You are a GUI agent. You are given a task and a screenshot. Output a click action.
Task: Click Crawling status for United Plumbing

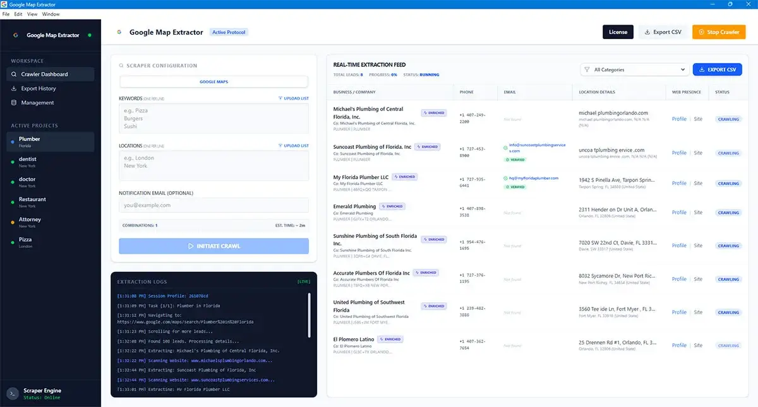[x=728, y=312]
